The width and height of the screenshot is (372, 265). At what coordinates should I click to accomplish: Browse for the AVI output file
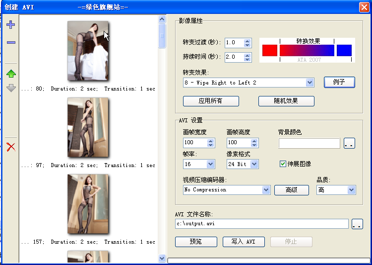357,224
